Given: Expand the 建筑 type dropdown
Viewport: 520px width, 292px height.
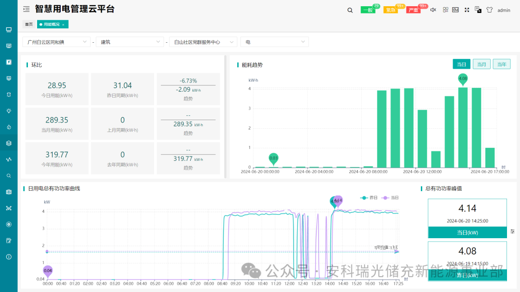Looking at the screenshot, I should (130, 42).
